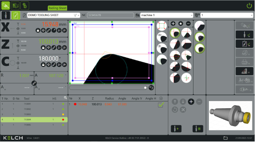Click the rotate reset circular arrow button

[175, 110]
